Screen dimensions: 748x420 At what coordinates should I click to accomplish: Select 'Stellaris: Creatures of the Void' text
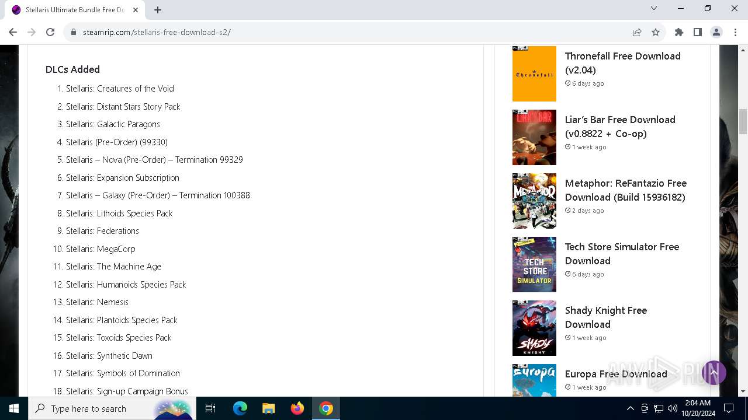(x=120, y=89)
